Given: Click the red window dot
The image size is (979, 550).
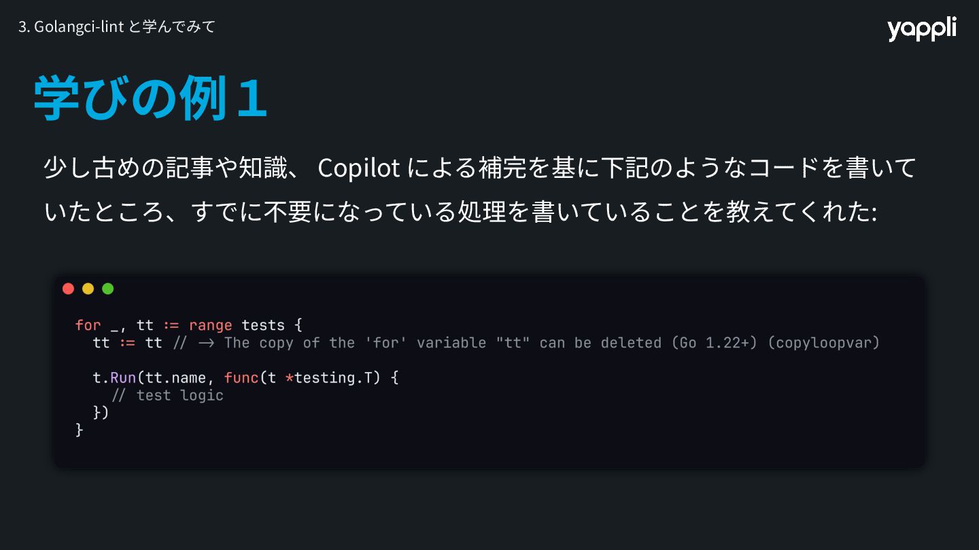Looking at the screenshot, I should [x=68, y=289].
